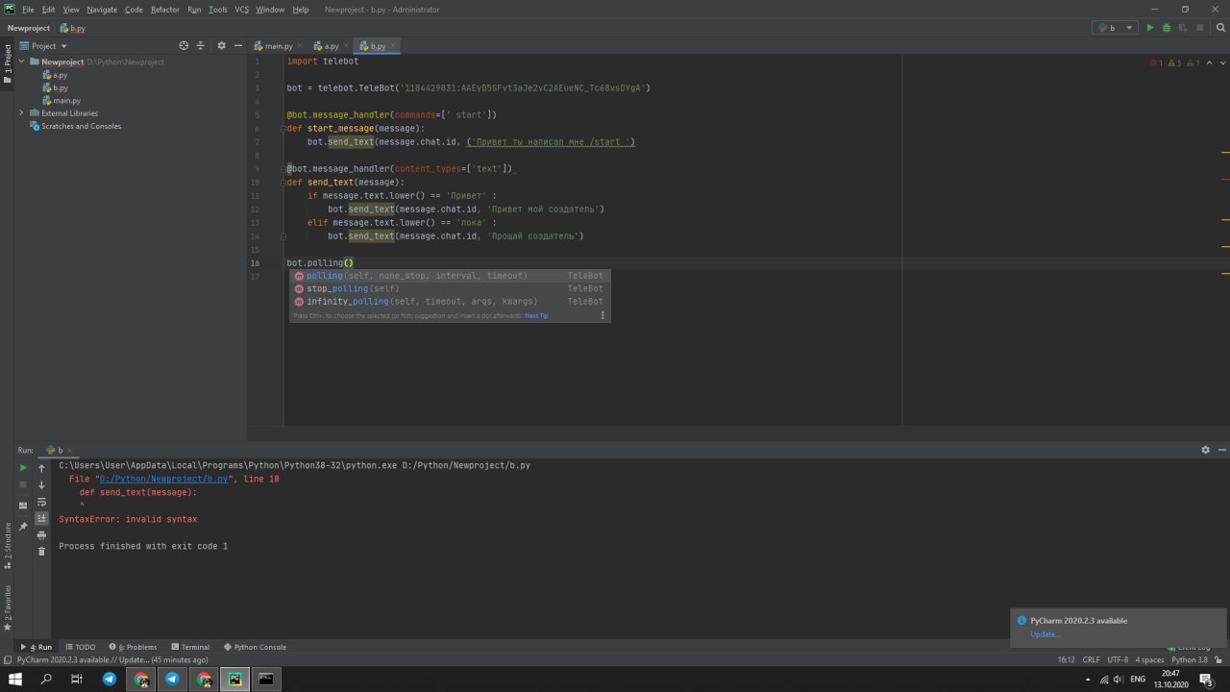
Task: Switch to a.py editor tab
Action: point(331,46)
